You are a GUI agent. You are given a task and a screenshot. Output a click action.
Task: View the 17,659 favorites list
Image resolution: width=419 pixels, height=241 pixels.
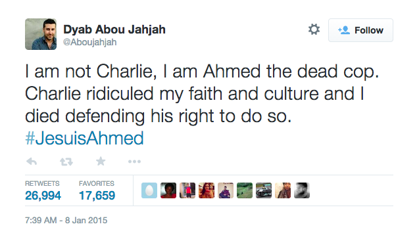click(97, 191)
